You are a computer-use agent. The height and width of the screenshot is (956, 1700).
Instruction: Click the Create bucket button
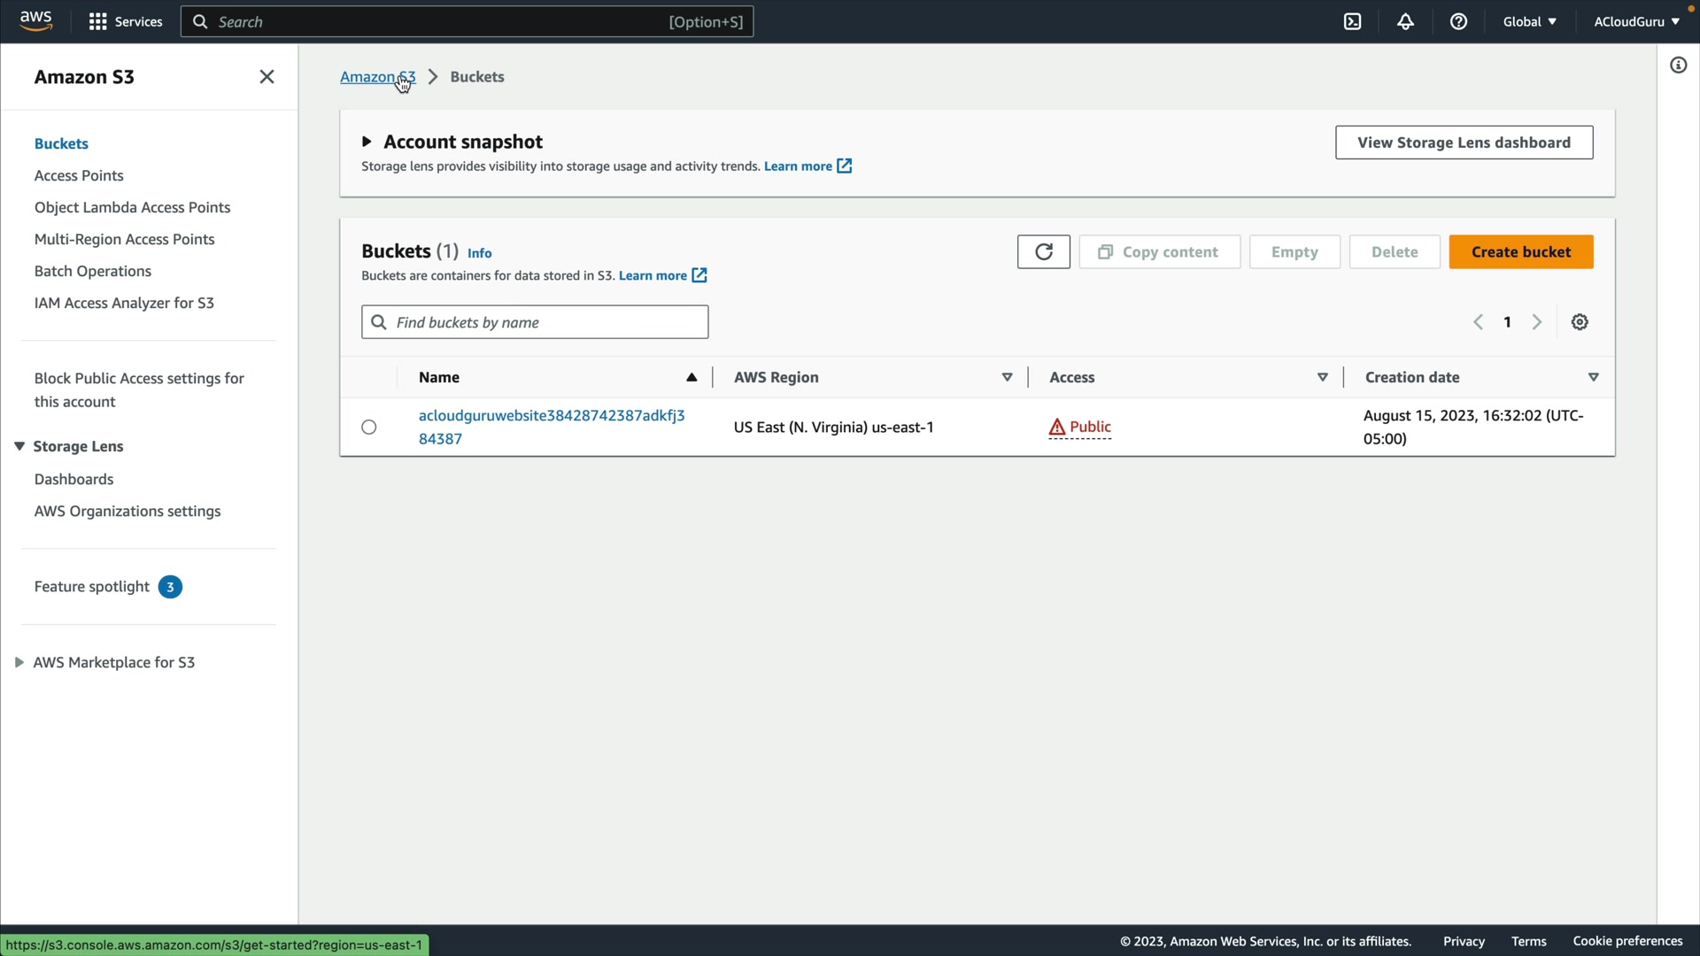pyautogui.click(x=1520, y=252)
